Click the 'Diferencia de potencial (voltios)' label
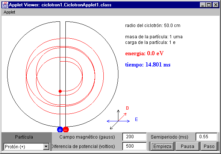The image size is (221, 154). coord(83,146)
